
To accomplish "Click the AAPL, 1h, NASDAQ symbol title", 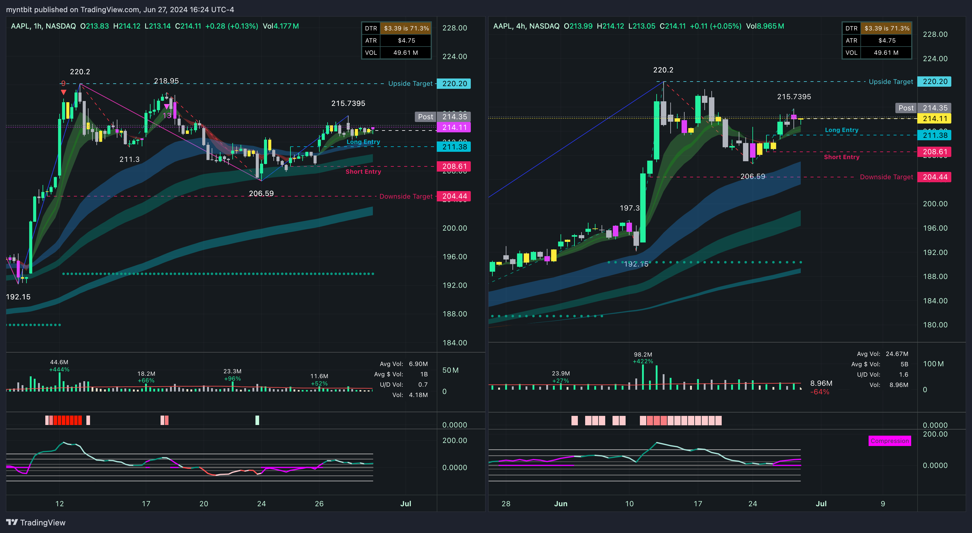I will click(43, 26).
